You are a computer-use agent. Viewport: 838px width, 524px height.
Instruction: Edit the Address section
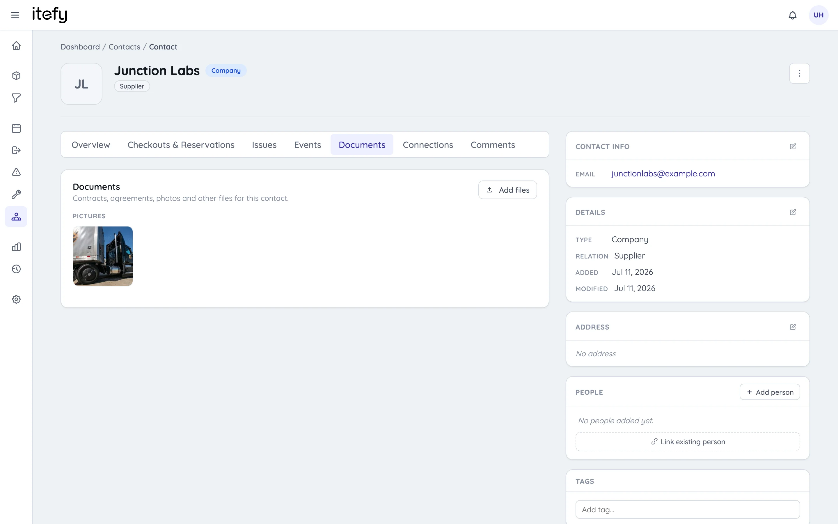pos(793,327)
